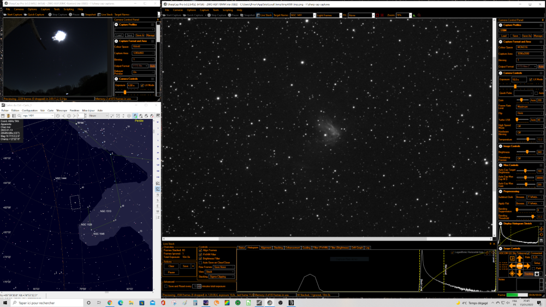The height and width of the screenshot is (307, 546).
Task: Click the central Stop button in Scope Controls
Action: coord(520,266)
